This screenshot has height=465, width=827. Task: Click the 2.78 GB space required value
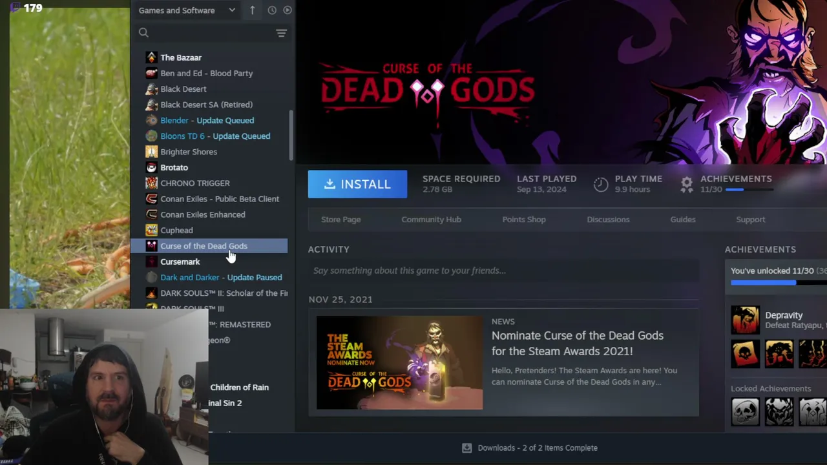pyautogui.click(x=437, y=189)
